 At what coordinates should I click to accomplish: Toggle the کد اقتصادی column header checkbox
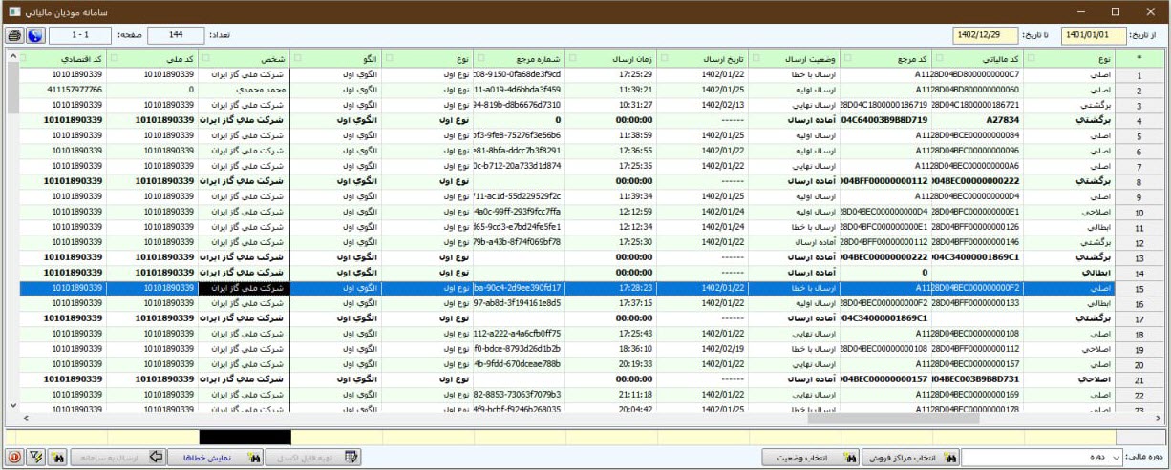[22, 58]
